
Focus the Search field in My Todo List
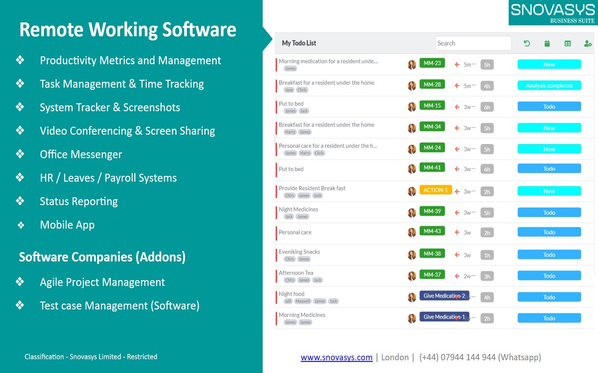tap(473, 43)
